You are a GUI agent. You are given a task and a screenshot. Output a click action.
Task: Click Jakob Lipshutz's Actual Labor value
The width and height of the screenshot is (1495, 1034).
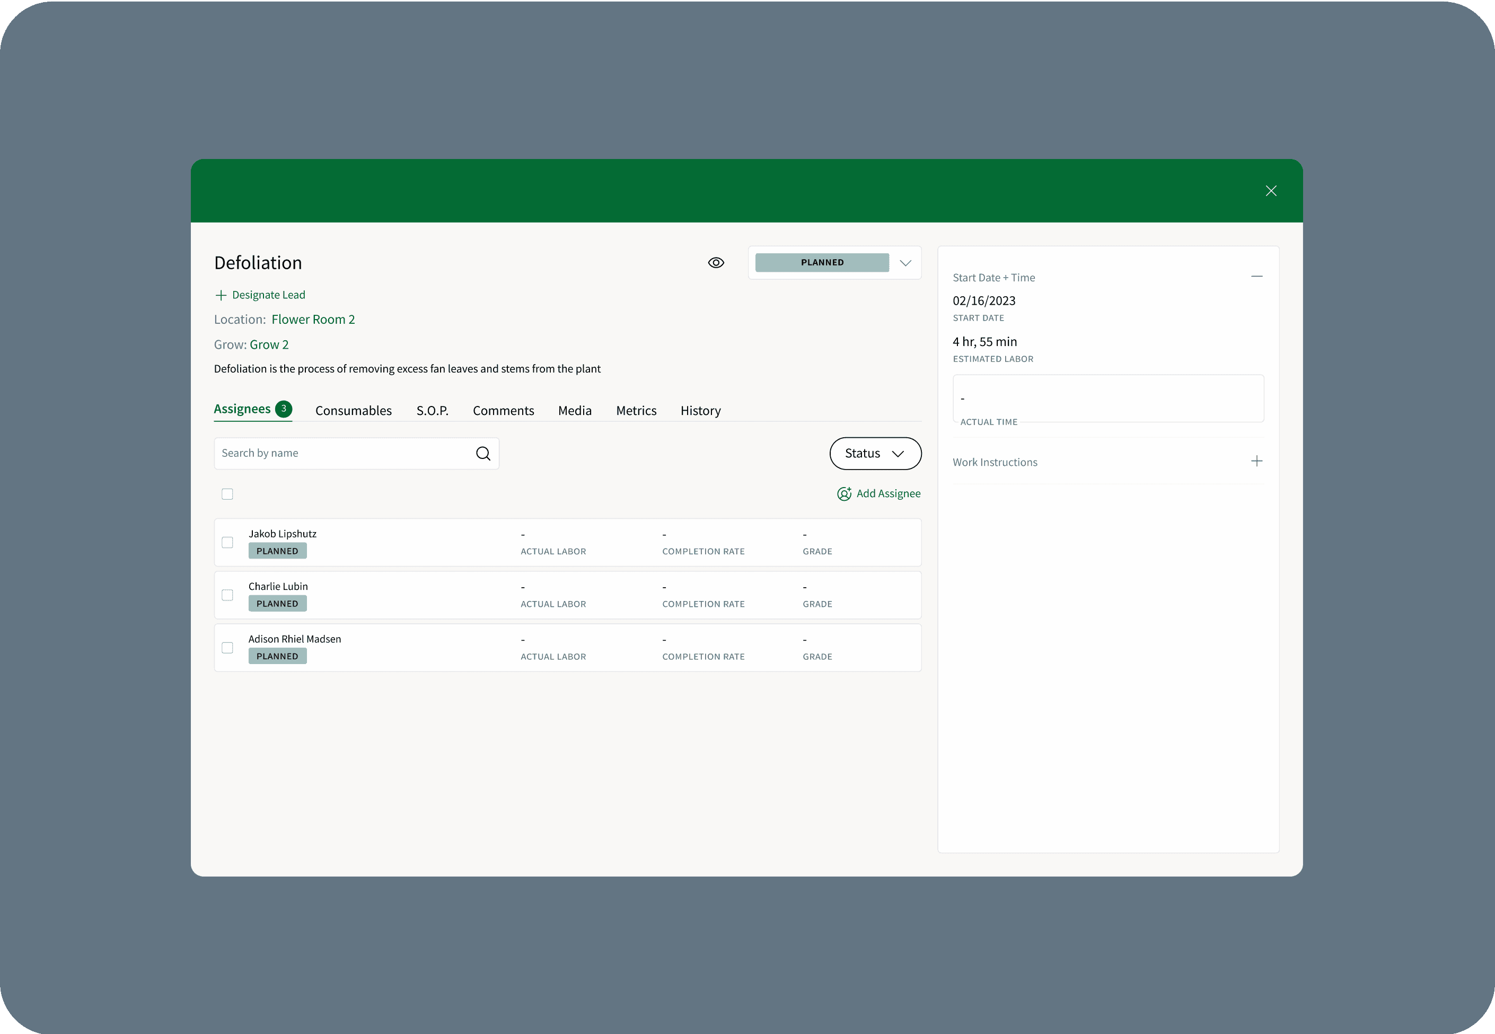click(x=523, y=535)
